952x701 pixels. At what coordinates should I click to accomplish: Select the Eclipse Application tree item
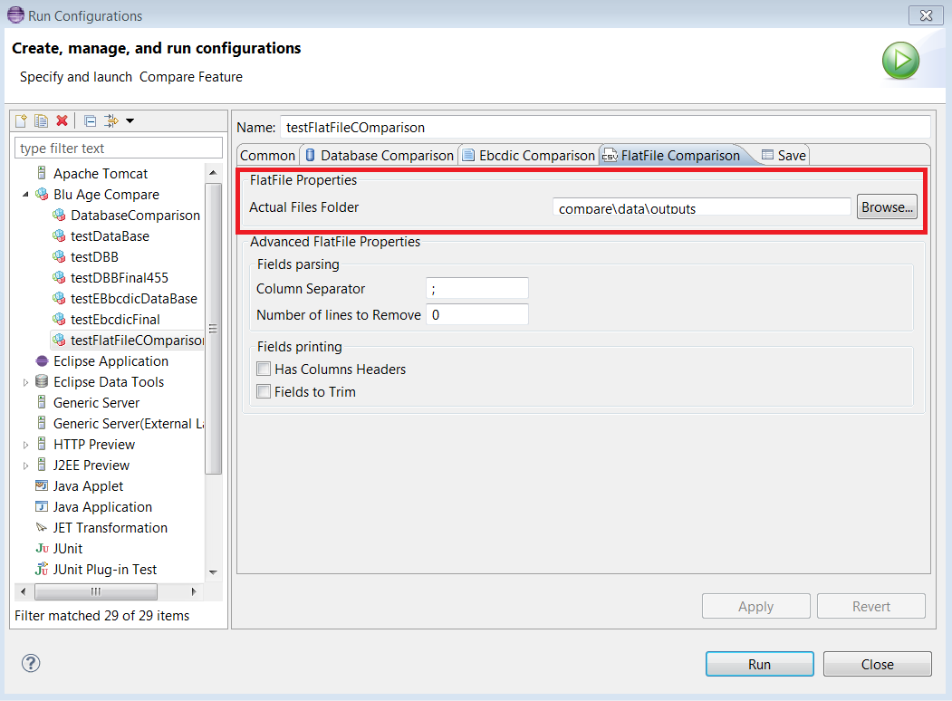(111, 361)
